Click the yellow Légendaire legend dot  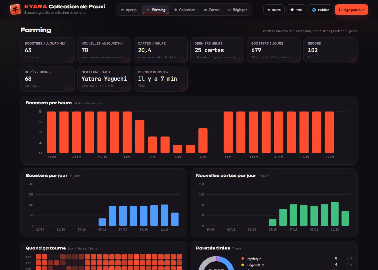coord(243,265)
